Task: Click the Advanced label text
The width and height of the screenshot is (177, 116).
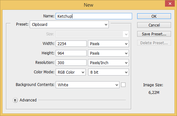Action: click(x=28, y=100)
